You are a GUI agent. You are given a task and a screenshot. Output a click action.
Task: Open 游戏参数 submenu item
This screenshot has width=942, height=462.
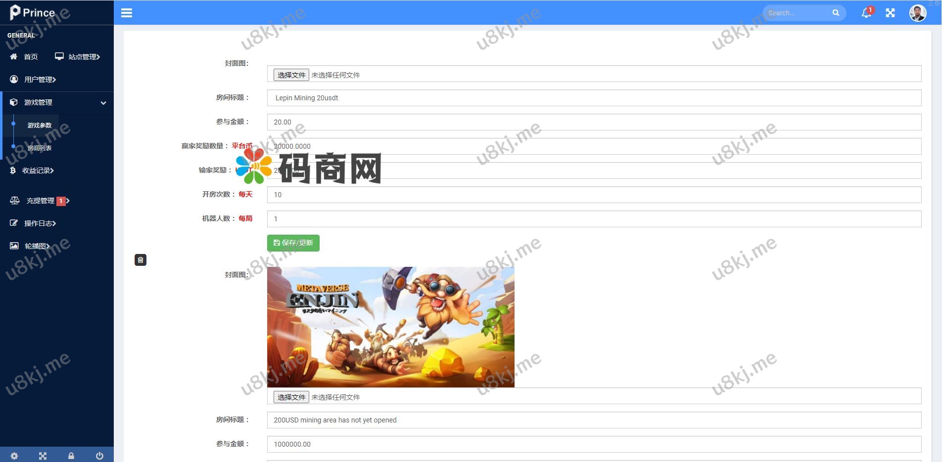(x=40, y=126)
